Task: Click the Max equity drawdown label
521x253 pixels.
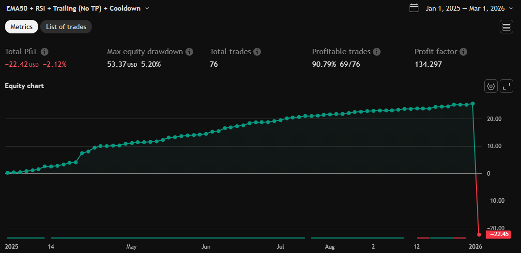Action: pos(145,52)
